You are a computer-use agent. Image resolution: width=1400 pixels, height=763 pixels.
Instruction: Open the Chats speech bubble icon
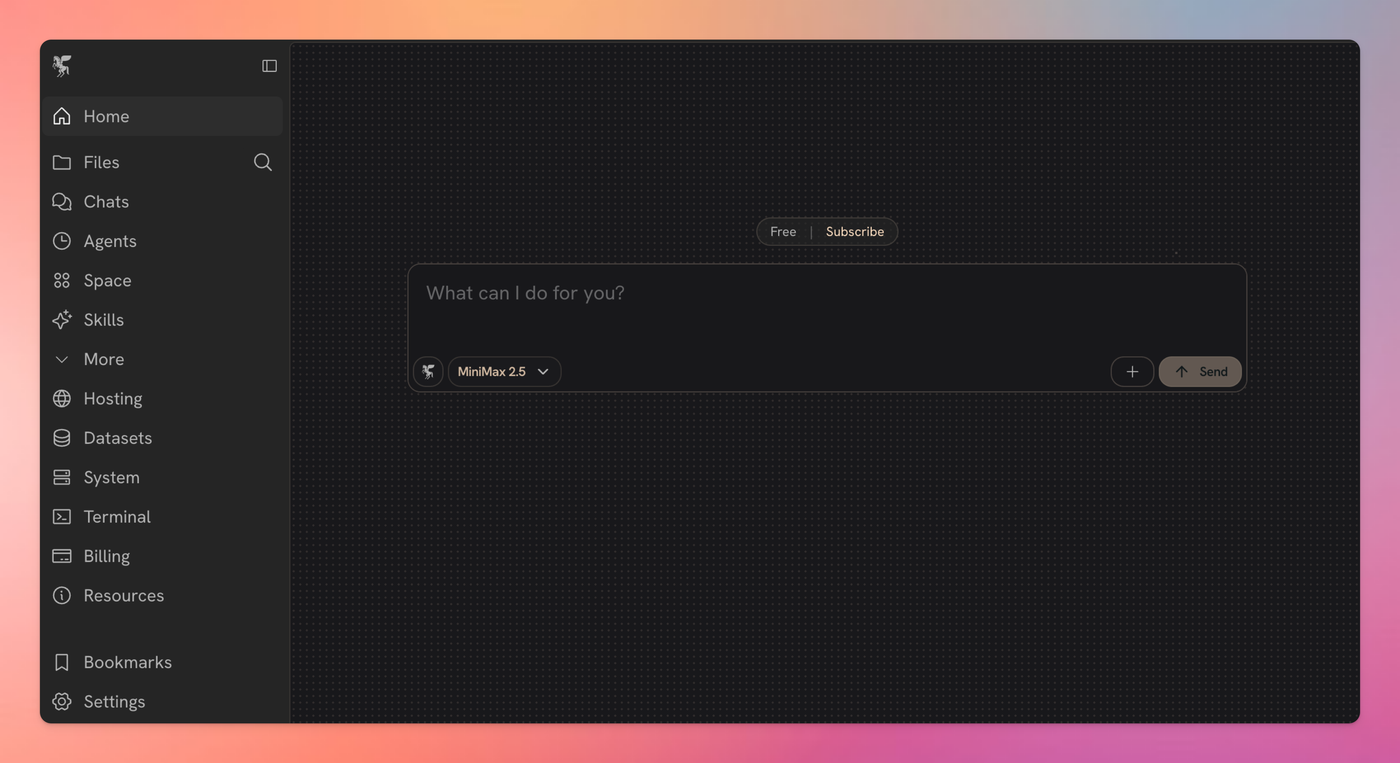click(x=62, y=202)
